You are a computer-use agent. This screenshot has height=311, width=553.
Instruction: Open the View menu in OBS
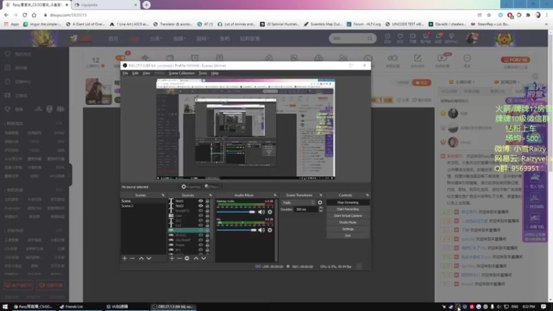[x=147, y=73]
